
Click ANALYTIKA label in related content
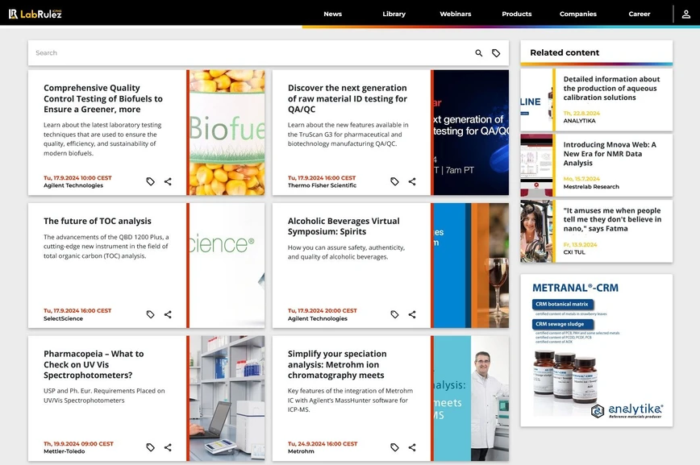pyautogui.click(x=579, y=121)
